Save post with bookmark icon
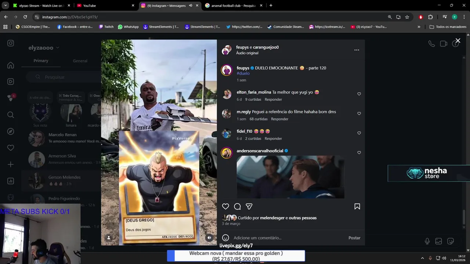 357,206
